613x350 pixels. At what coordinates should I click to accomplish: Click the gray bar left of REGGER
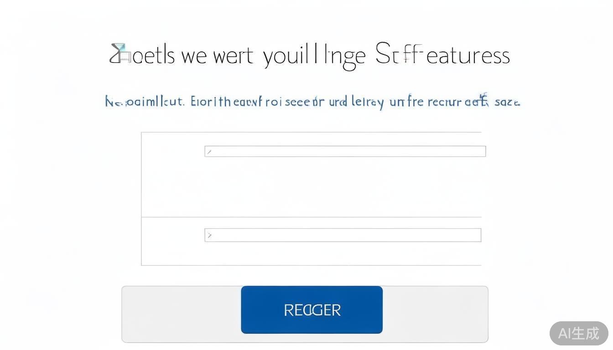181,314
